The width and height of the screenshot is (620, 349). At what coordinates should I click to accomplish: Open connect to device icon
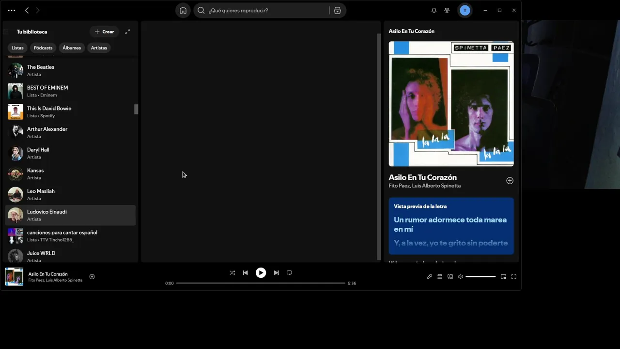pyautogui.click(x=450, y=277)
